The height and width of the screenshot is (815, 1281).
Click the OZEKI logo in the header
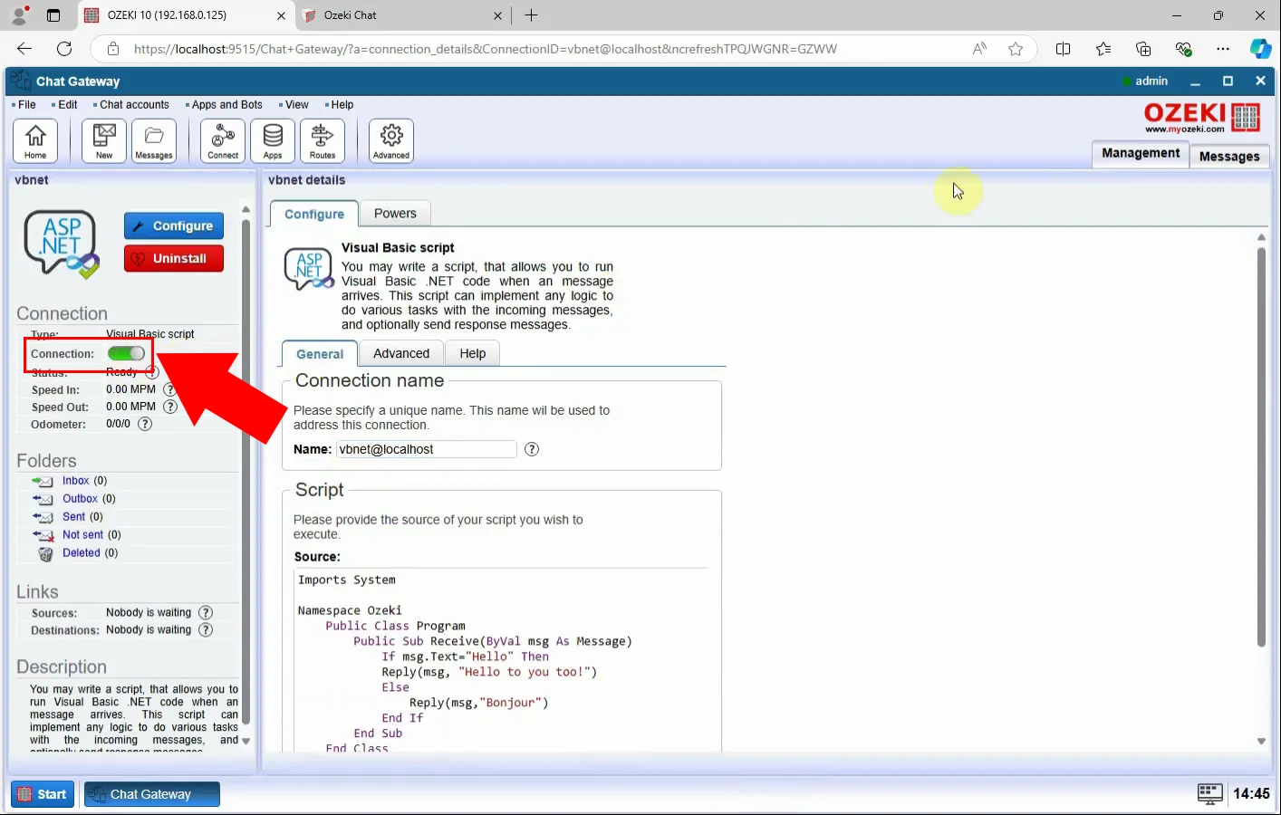coord(1202,117)
